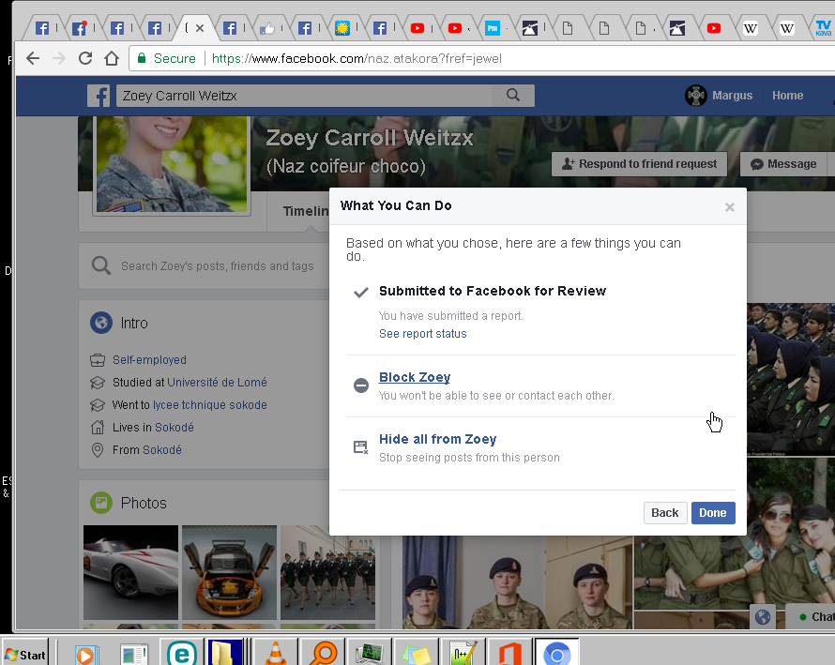Viewport: 835px width, 665px height.
Task: Switch to the thumbs-up icon tab
Action: click(267, 28)
